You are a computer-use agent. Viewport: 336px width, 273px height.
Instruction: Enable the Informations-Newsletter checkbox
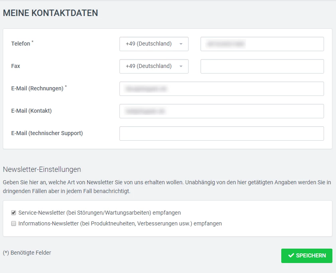(x=14, y=223)
